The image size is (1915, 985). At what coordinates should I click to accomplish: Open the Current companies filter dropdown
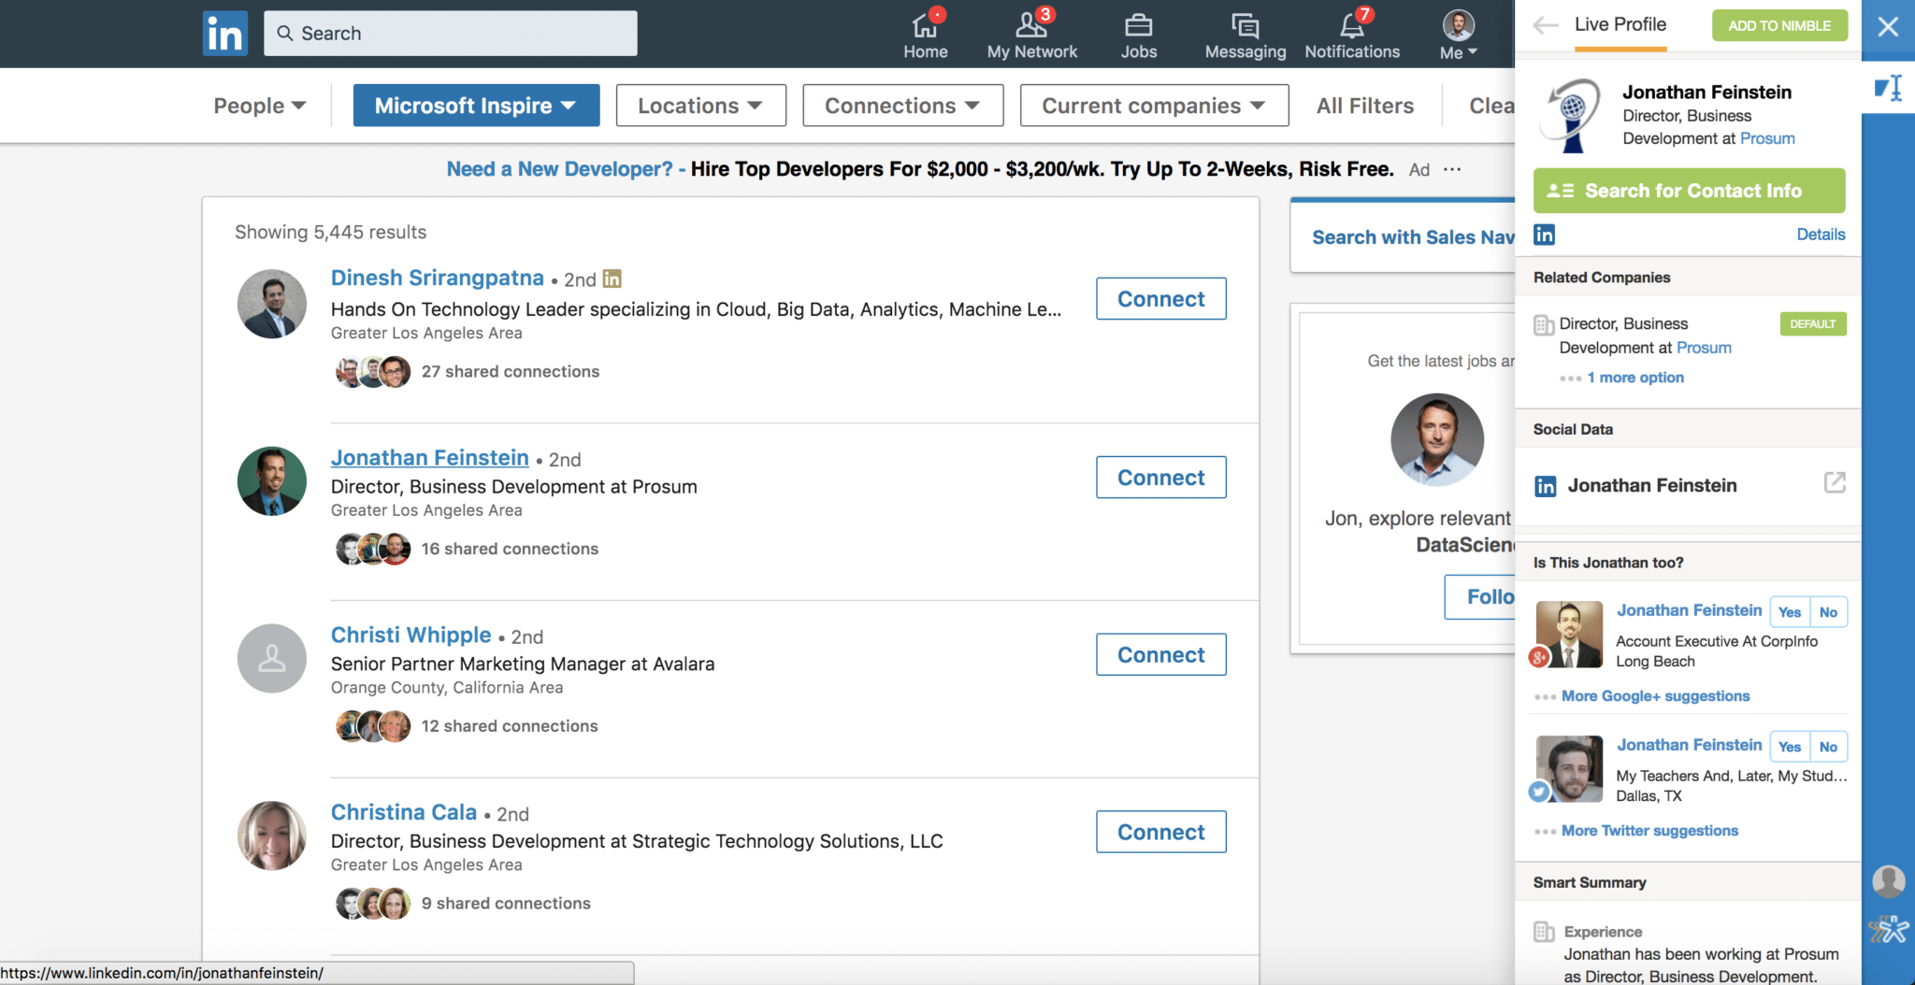[x=1153, y=106]
